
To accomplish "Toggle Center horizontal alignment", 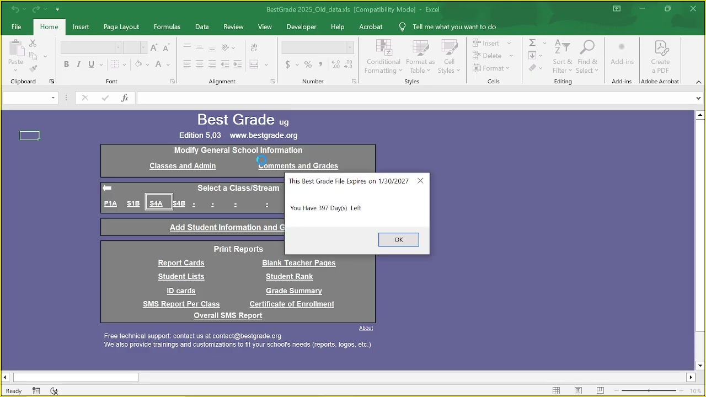I will point(199,65).
